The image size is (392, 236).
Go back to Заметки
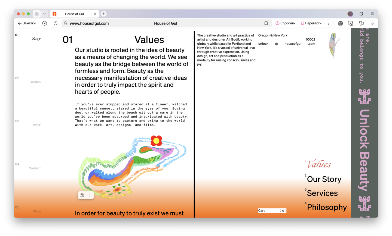coord(27,23)
